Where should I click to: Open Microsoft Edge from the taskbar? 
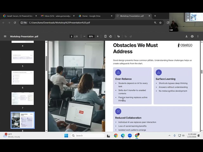tap(123, 136)
